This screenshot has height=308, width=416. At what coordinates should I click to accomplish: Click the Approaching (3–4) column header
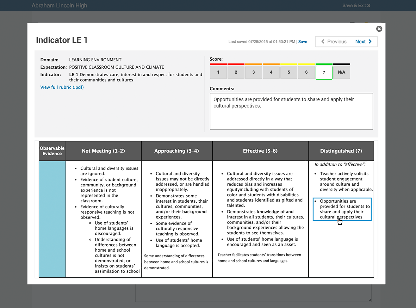(177, 151)
